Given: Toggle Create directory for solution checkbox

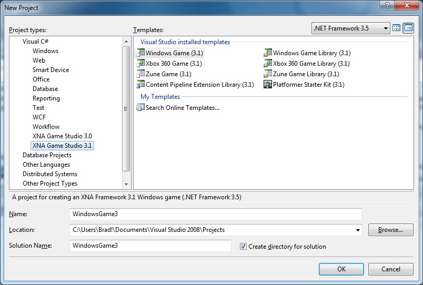Looking at the screenshot, I should coord(243,246).
